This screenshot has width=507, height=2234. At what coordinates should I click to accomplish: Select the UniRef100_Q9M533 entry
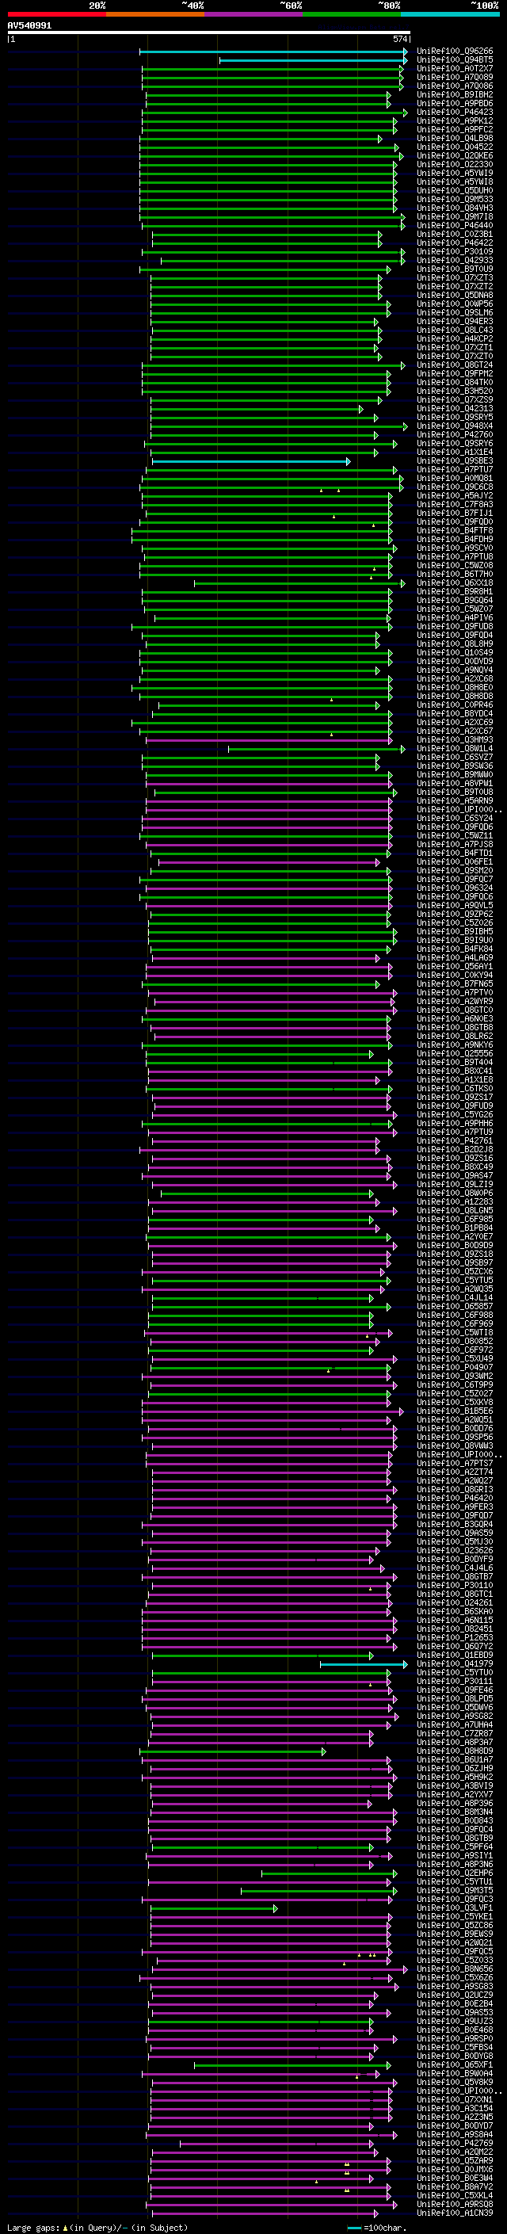point(455,200)
